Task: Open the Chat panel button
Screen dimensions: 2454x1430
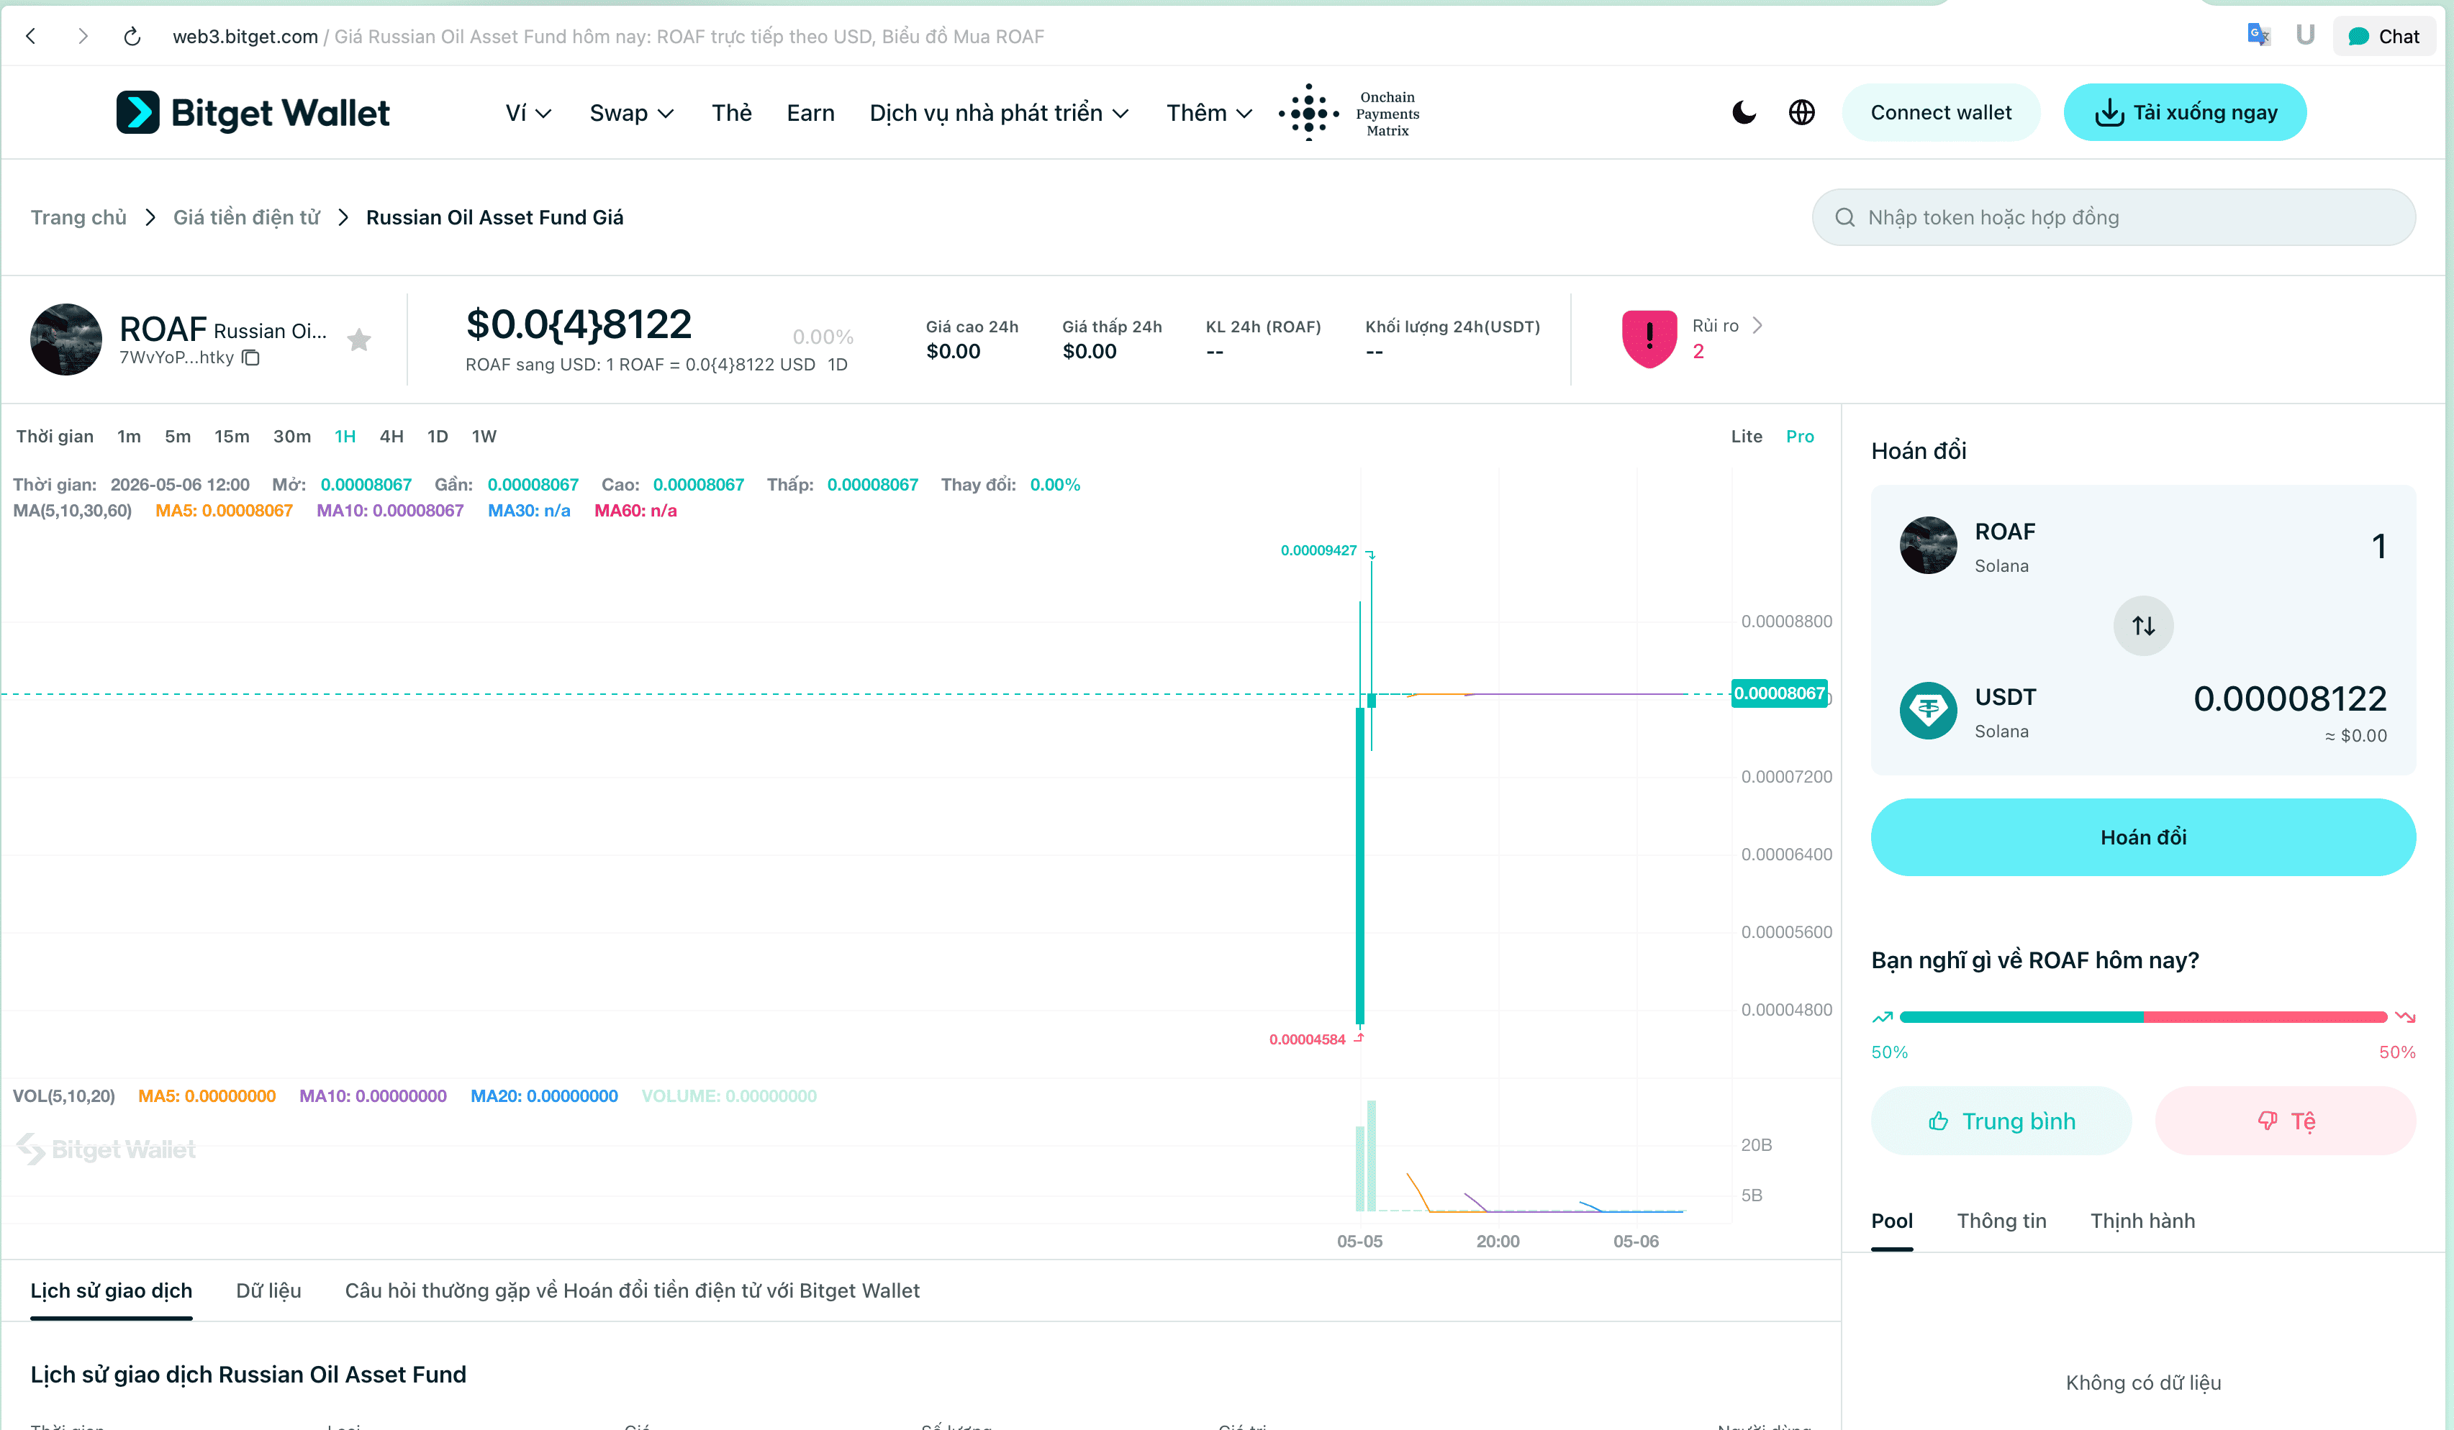Action: click(x=2384, y=36)
